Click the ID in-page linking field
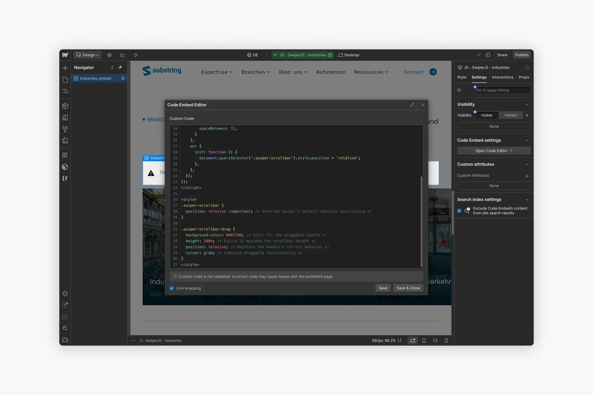593x395 pixels. pyautogui.click(x=502, y=90)
